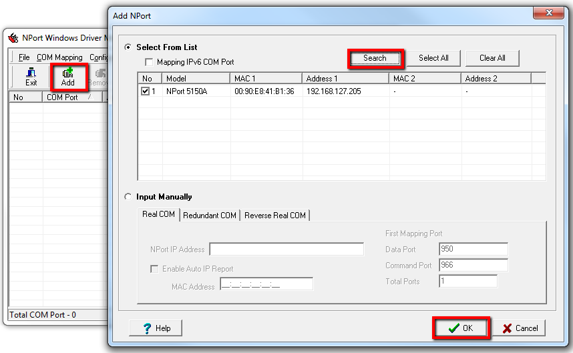Cancel the Add NPort dialog

pos(520,328)
